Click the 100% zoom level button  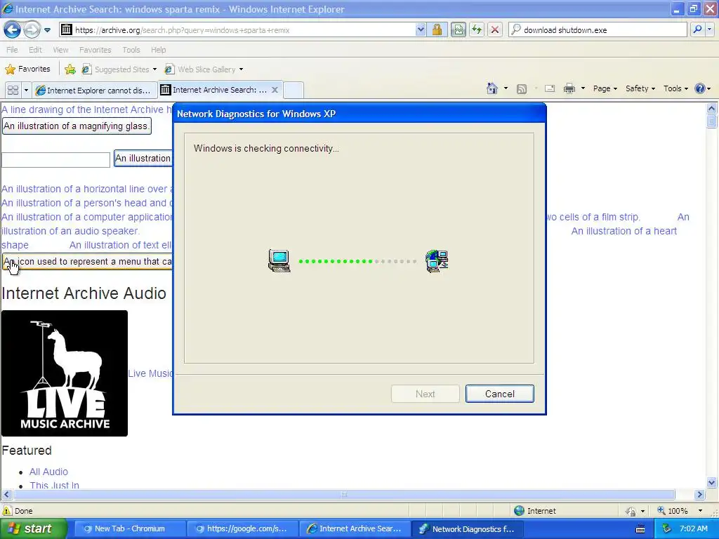coord(673,511)
